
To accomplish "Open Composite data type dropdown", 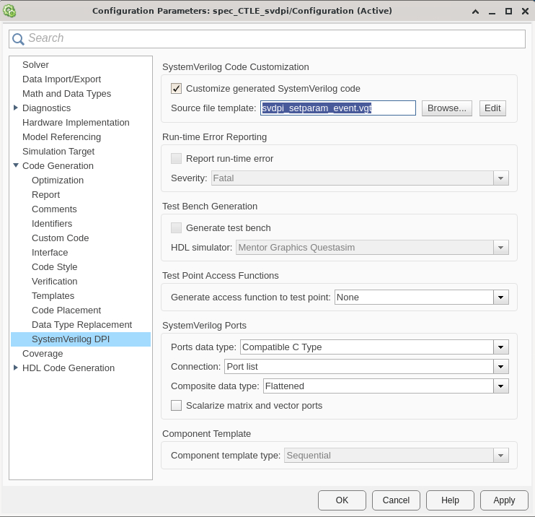I will pos(501,386).
